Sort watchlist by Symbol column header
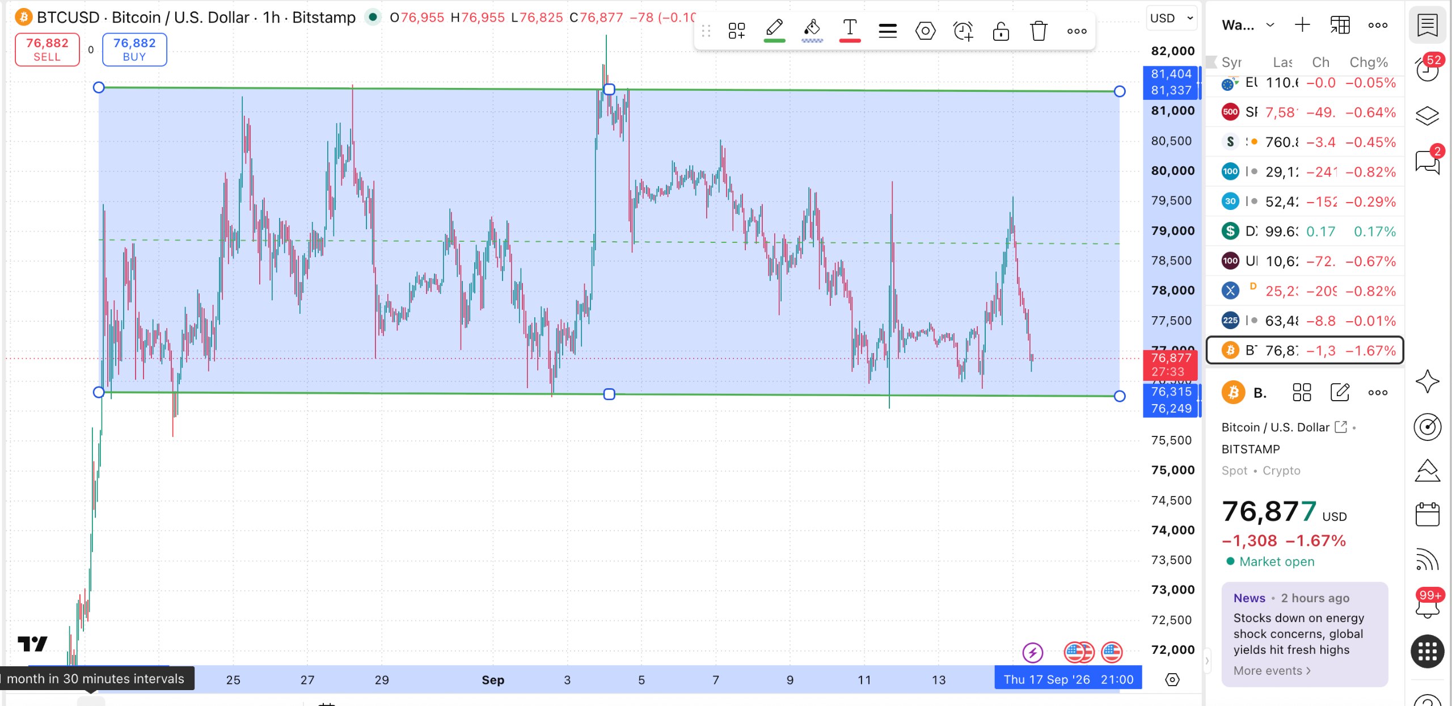This screenshot has width=1452, height=706. tap(1231, 62)
